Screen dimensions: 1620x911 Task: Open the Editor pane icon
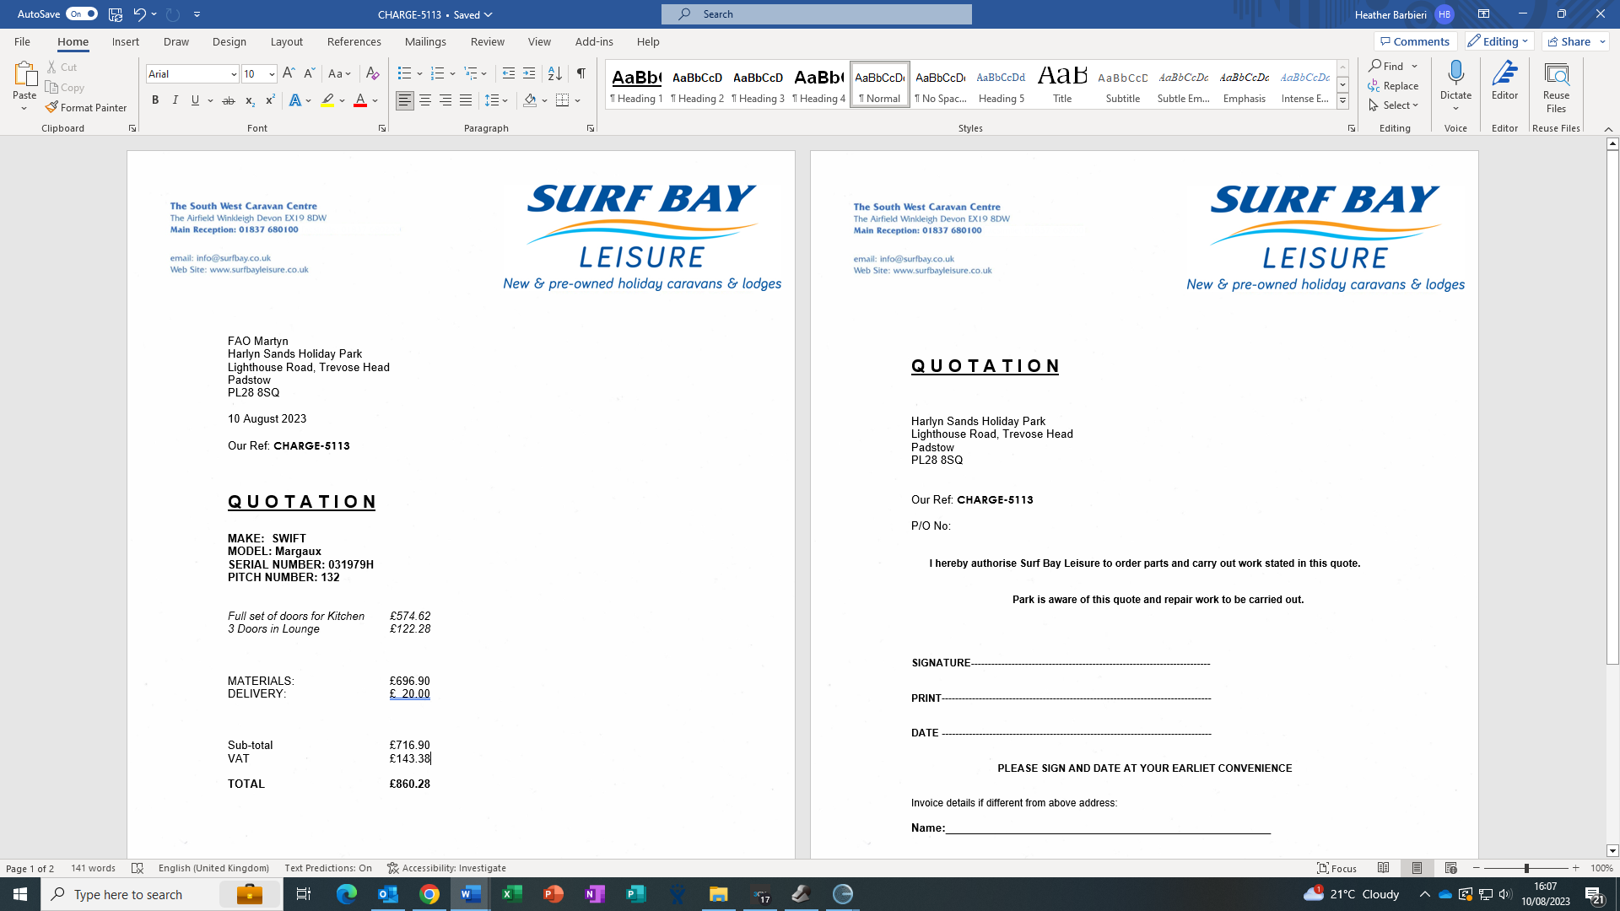pos(1504,82)
